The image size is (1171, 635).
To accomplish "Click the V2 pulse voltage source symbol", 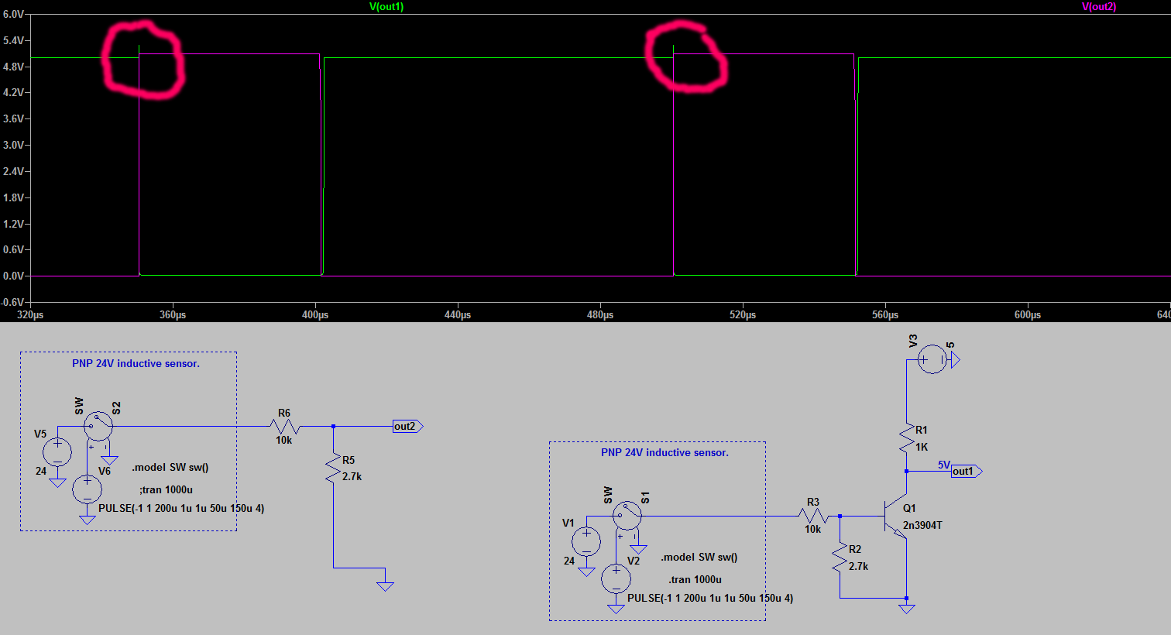I will point(616,578).
